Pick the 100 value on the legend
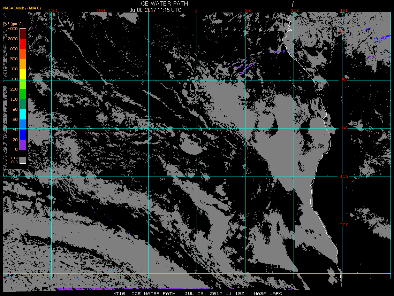Image resolution: width=394 pixels, height=296 pixels. pos(14,99)
